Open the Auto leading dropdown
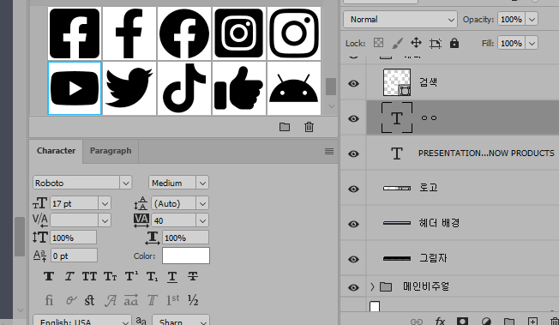Image resolution: width=559 pixels, height=325 pixels. pos(202,204)
